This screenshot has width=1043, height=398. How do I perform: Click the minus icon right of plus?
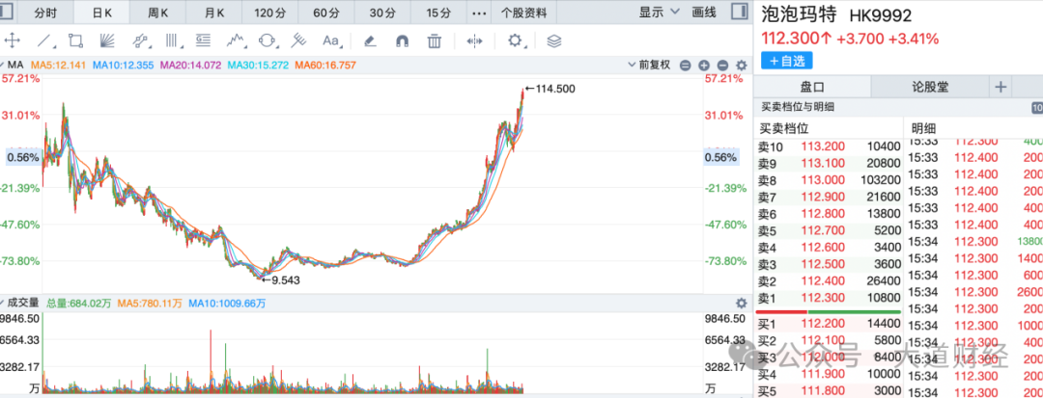[723, 65]
